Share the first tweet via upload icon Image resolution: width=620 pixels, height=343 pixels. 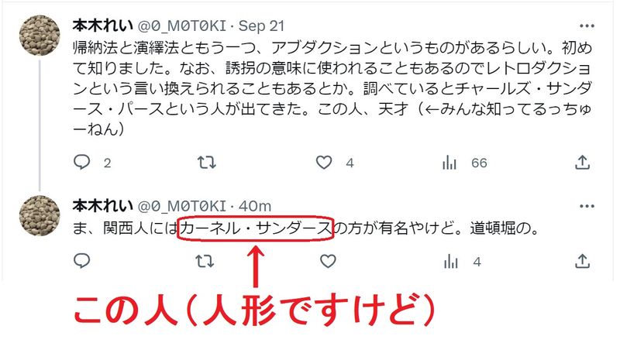pyautogui.click(x=582, y=162)
